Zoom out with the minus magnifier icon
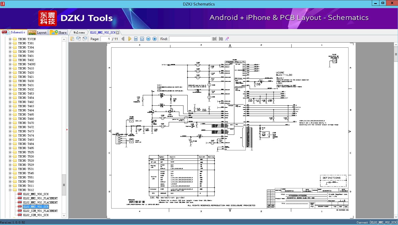The image size is (398, 225). click(x=148, y=39)
